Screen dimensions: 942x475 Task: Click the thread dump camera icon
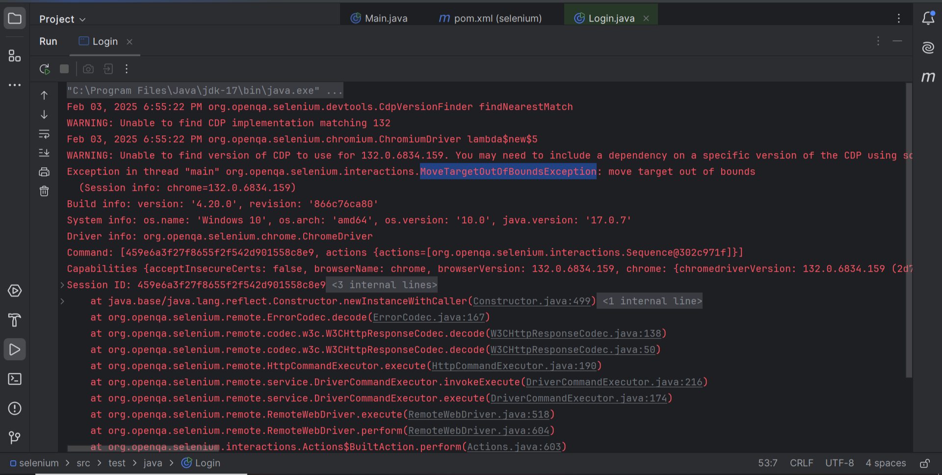point(88,69)
